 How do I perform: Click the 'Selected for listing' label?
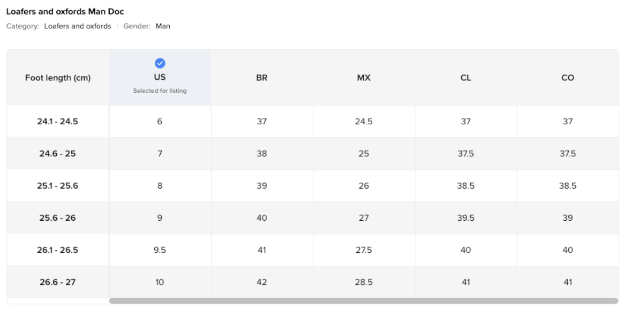(160, 91)
